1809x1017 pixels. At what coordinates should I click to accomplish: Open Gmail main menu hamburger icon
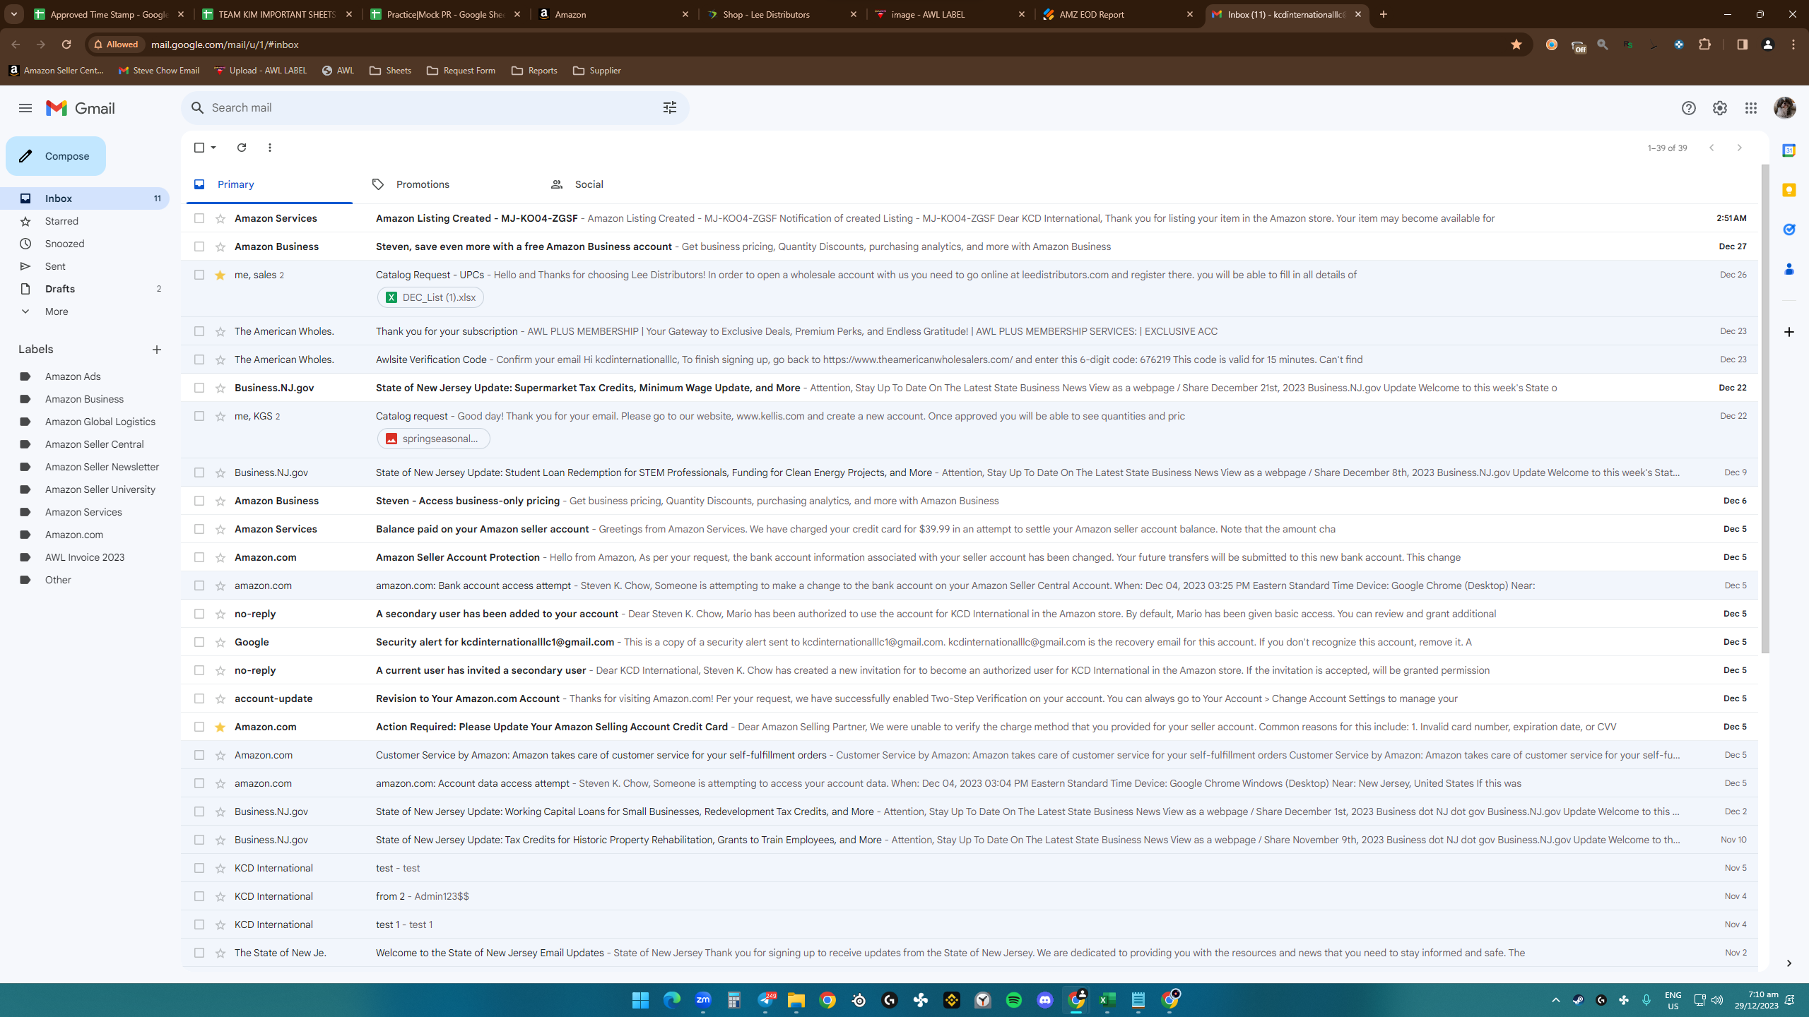coord(25,108)
